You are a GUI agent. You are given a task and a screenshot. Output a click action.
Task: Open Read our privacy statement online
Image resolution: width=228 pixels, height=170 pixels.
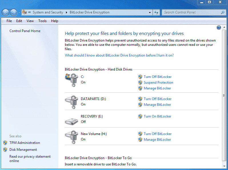[x=30, y=159]
